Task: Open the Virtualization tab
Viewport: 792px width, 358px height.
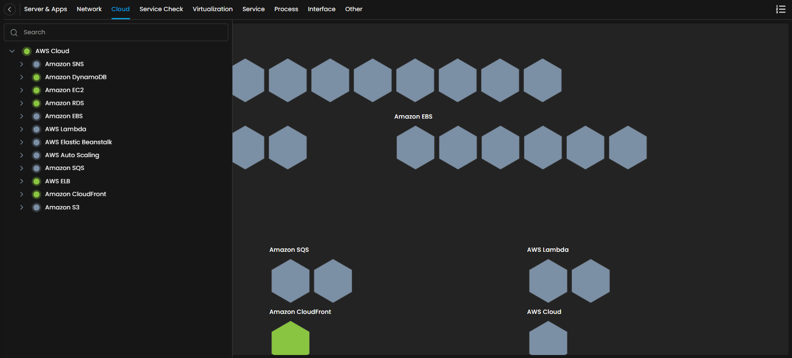Action: coord(213,9)
